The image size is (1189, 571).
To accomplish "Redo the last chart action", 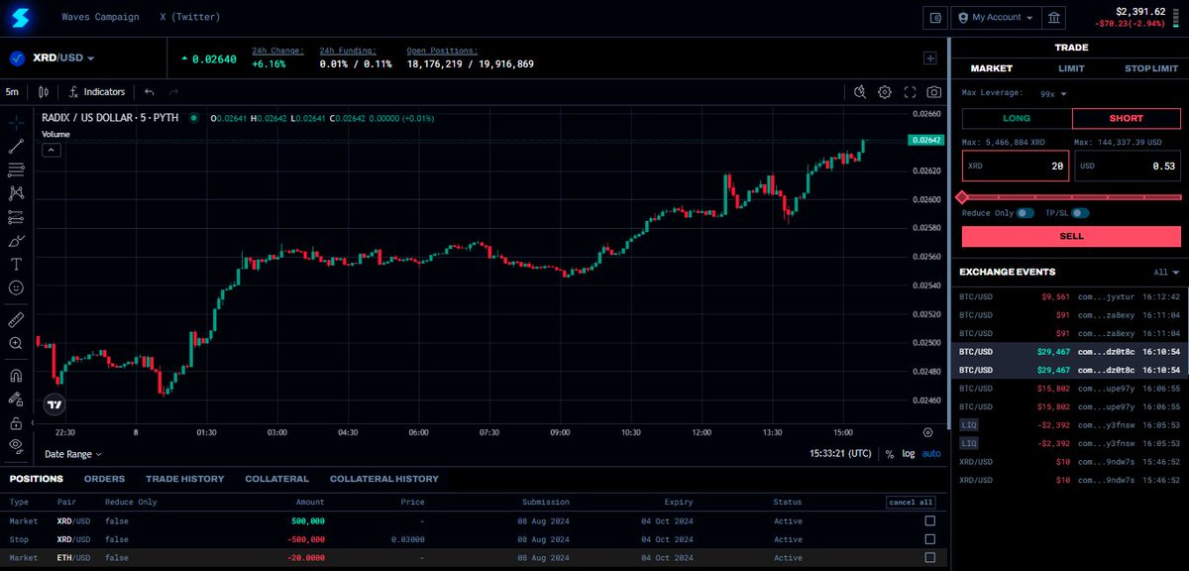I will 174,91.
